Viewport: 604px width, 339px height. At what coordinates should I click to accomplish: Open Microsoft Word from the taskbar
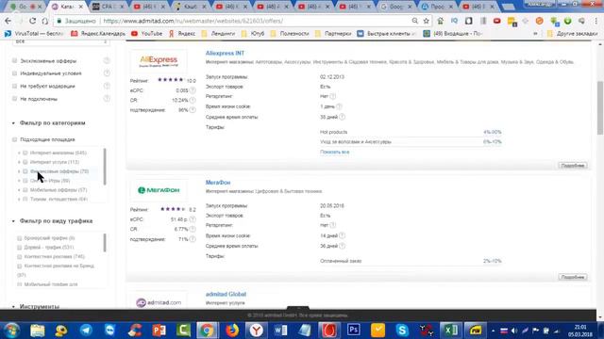click(x=281, y=331)
